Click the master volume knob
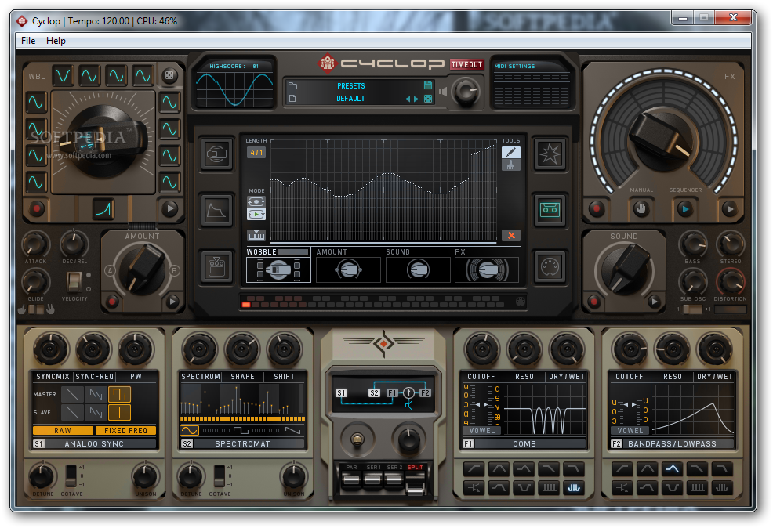 tap(466, 92)
